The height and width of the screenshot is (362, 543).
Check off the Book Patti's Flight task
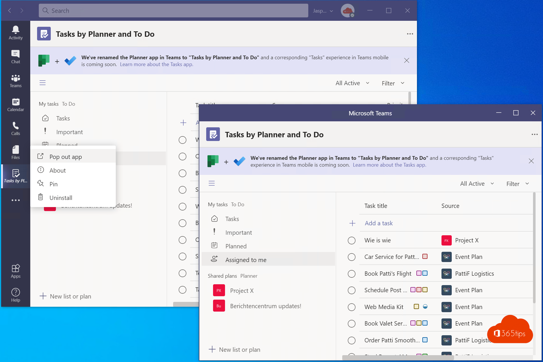[x=351, y=273]
